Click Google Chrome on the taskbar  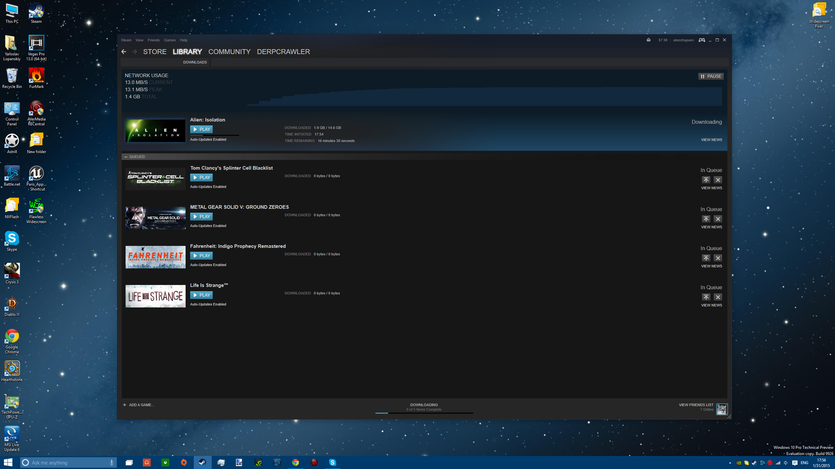click(x=296, y=462)
